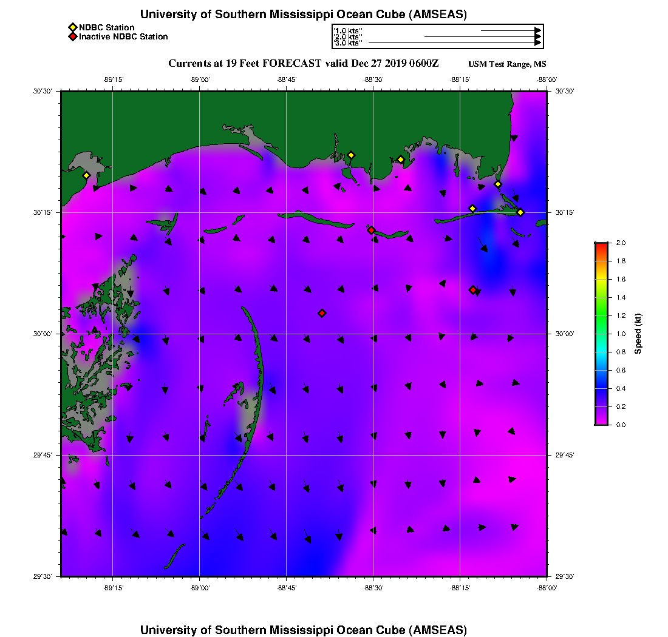Click the "Speed (kt)" color bar label
Viewport: 668px width, 637px height.
coord(638,334)
